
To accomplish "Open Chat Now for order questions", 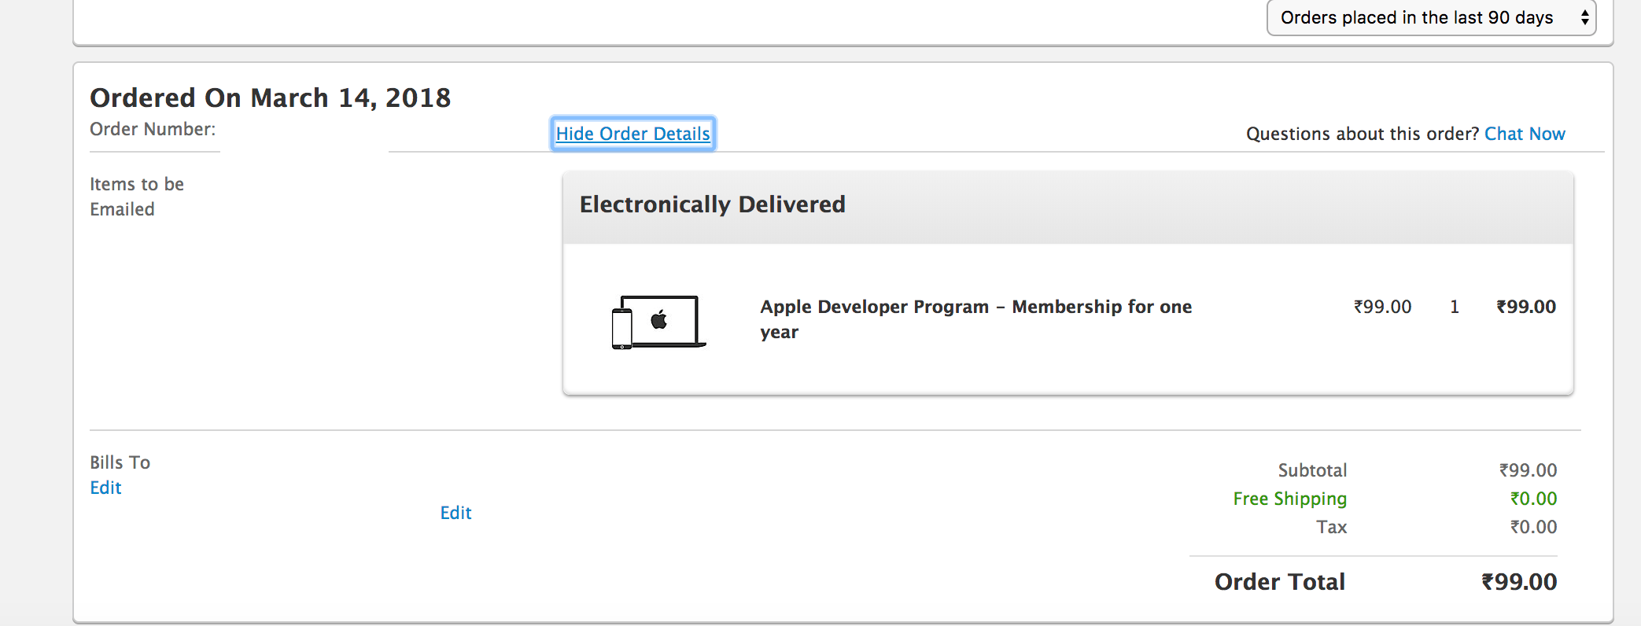I will click(1525, 133).
